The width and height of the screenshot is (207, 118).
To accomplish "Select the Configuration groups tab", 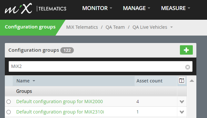I will [30, 27].
